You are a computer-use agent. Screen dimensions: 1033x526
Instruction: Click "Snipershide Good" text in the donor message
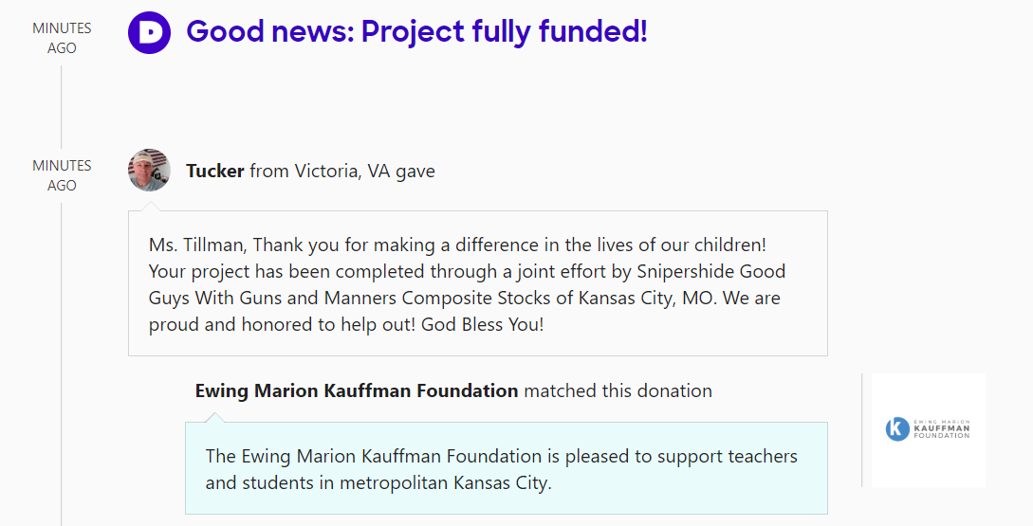(x=711, y=271)
